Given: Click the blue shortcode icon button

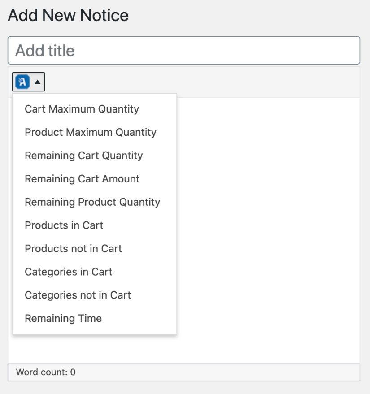Looking at the screenshot, I should point(22,82).
